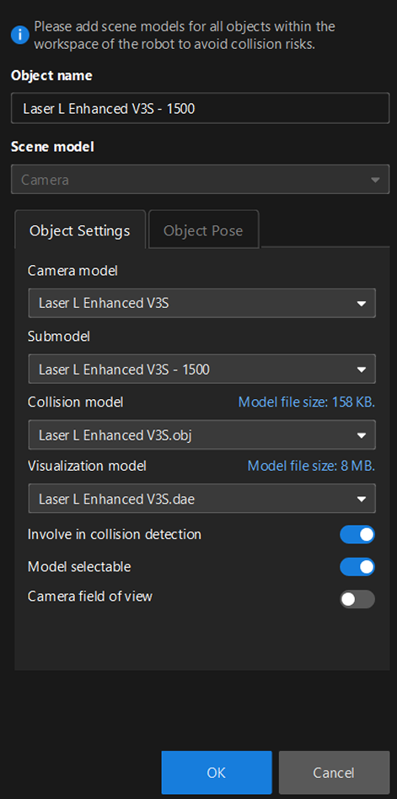Click the Camera model label
Viewport: 397px width, 799px height.
coord(72,271)
